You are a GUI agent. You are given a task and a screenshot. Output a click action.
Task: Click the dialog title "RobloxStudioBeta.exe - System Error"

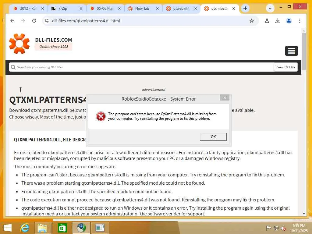(x=158, y=99)
